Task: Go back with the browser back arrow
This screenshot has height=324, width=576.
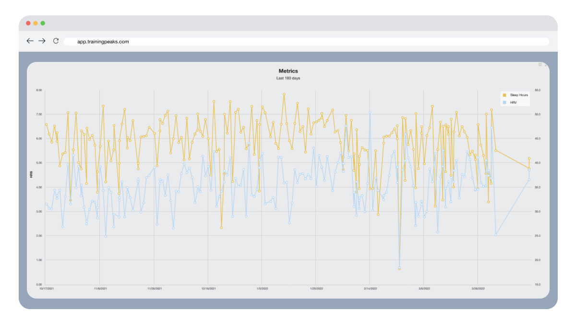Action: pos(30,41)
